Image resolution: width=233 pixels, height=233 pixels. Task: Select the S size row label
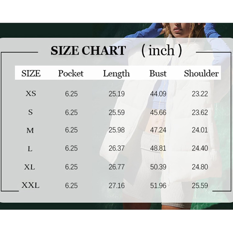(30, 112)
